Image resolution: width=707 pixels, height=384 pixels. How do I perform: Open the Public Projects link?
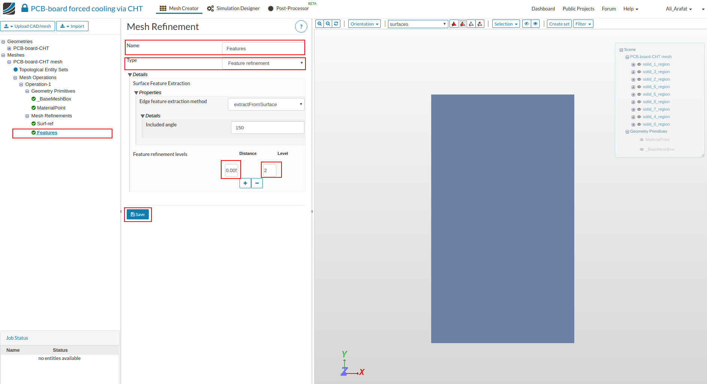[578, 9]
